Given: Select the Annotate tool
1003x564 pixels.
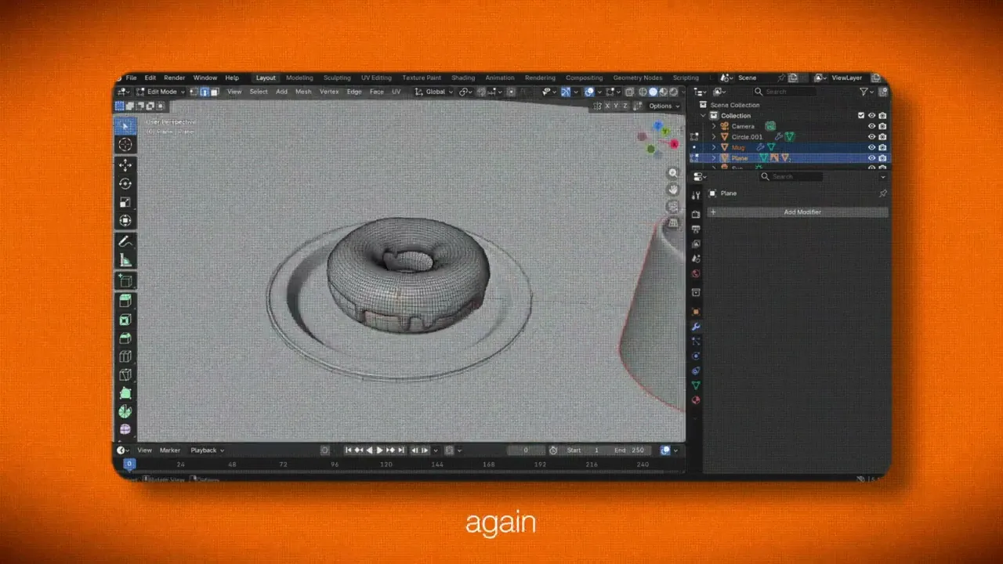Looking at the screenshot, I should pyautogui.click(x=125, y=242).
